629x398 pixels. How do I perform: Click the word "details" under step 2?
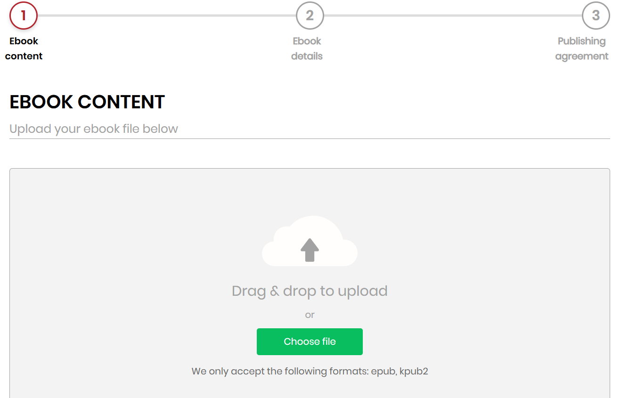(307, 56)
